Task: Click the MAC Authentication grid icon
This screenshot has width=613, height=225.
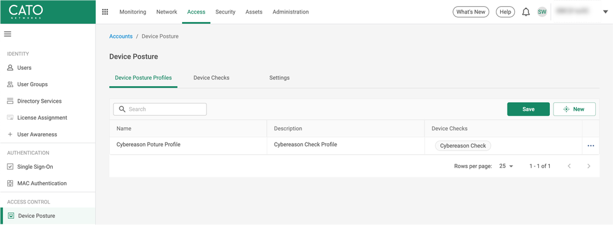Action: (10, 183)
